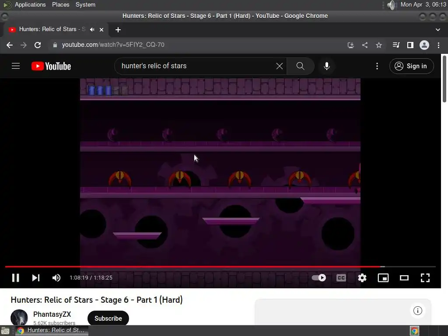Go to YouTube home via logo
The width and height of the screenshot is (448, 336).
coord(51,66)
